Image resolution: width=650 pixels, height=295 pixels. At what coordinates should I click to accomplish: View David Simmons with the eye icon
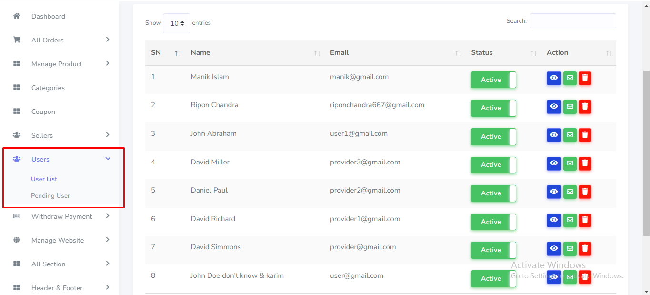click(554, 249)
